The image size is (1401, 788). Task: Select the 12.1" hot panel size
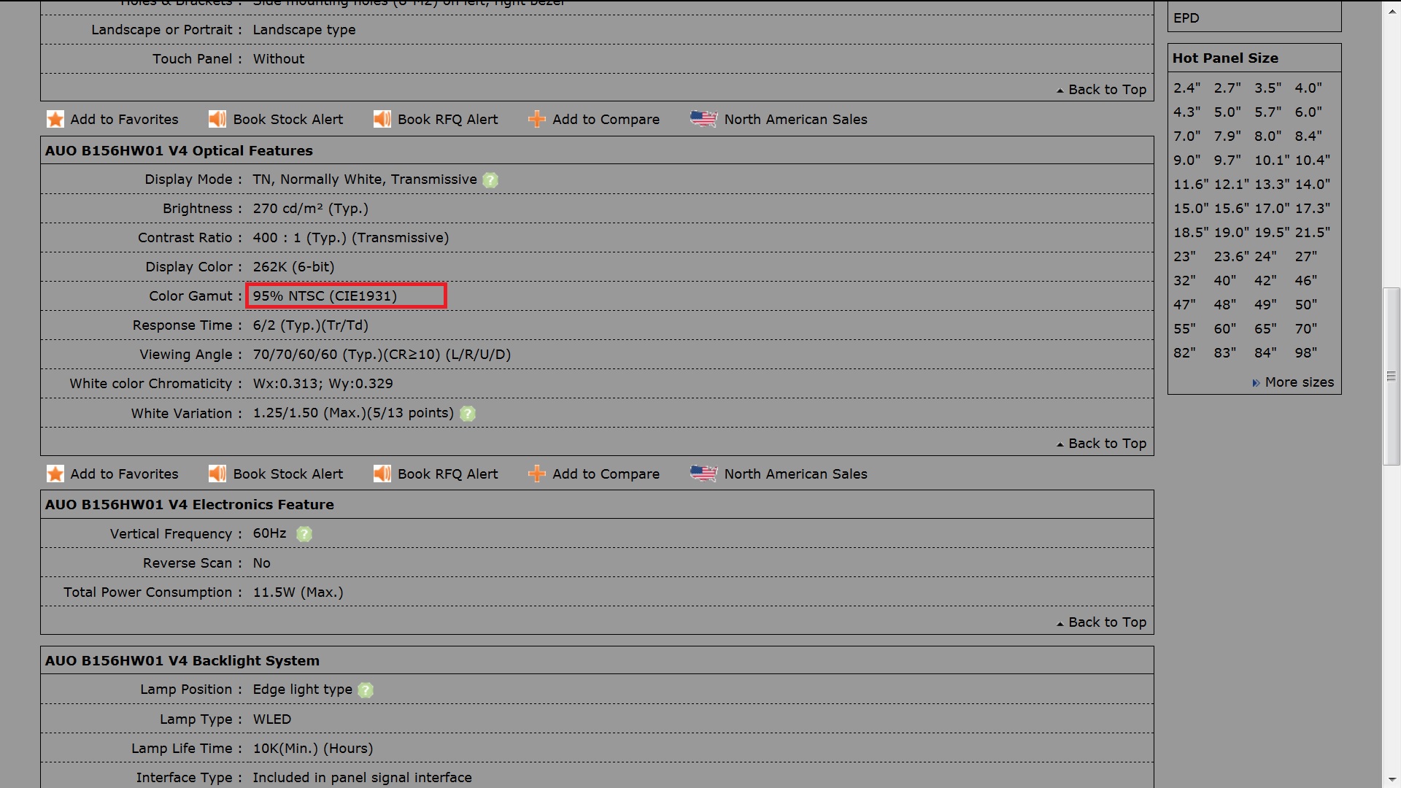click(x=1232, y=184)
